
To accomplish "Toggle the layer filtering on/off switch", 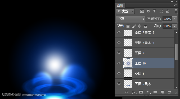I will click(176, 11).
